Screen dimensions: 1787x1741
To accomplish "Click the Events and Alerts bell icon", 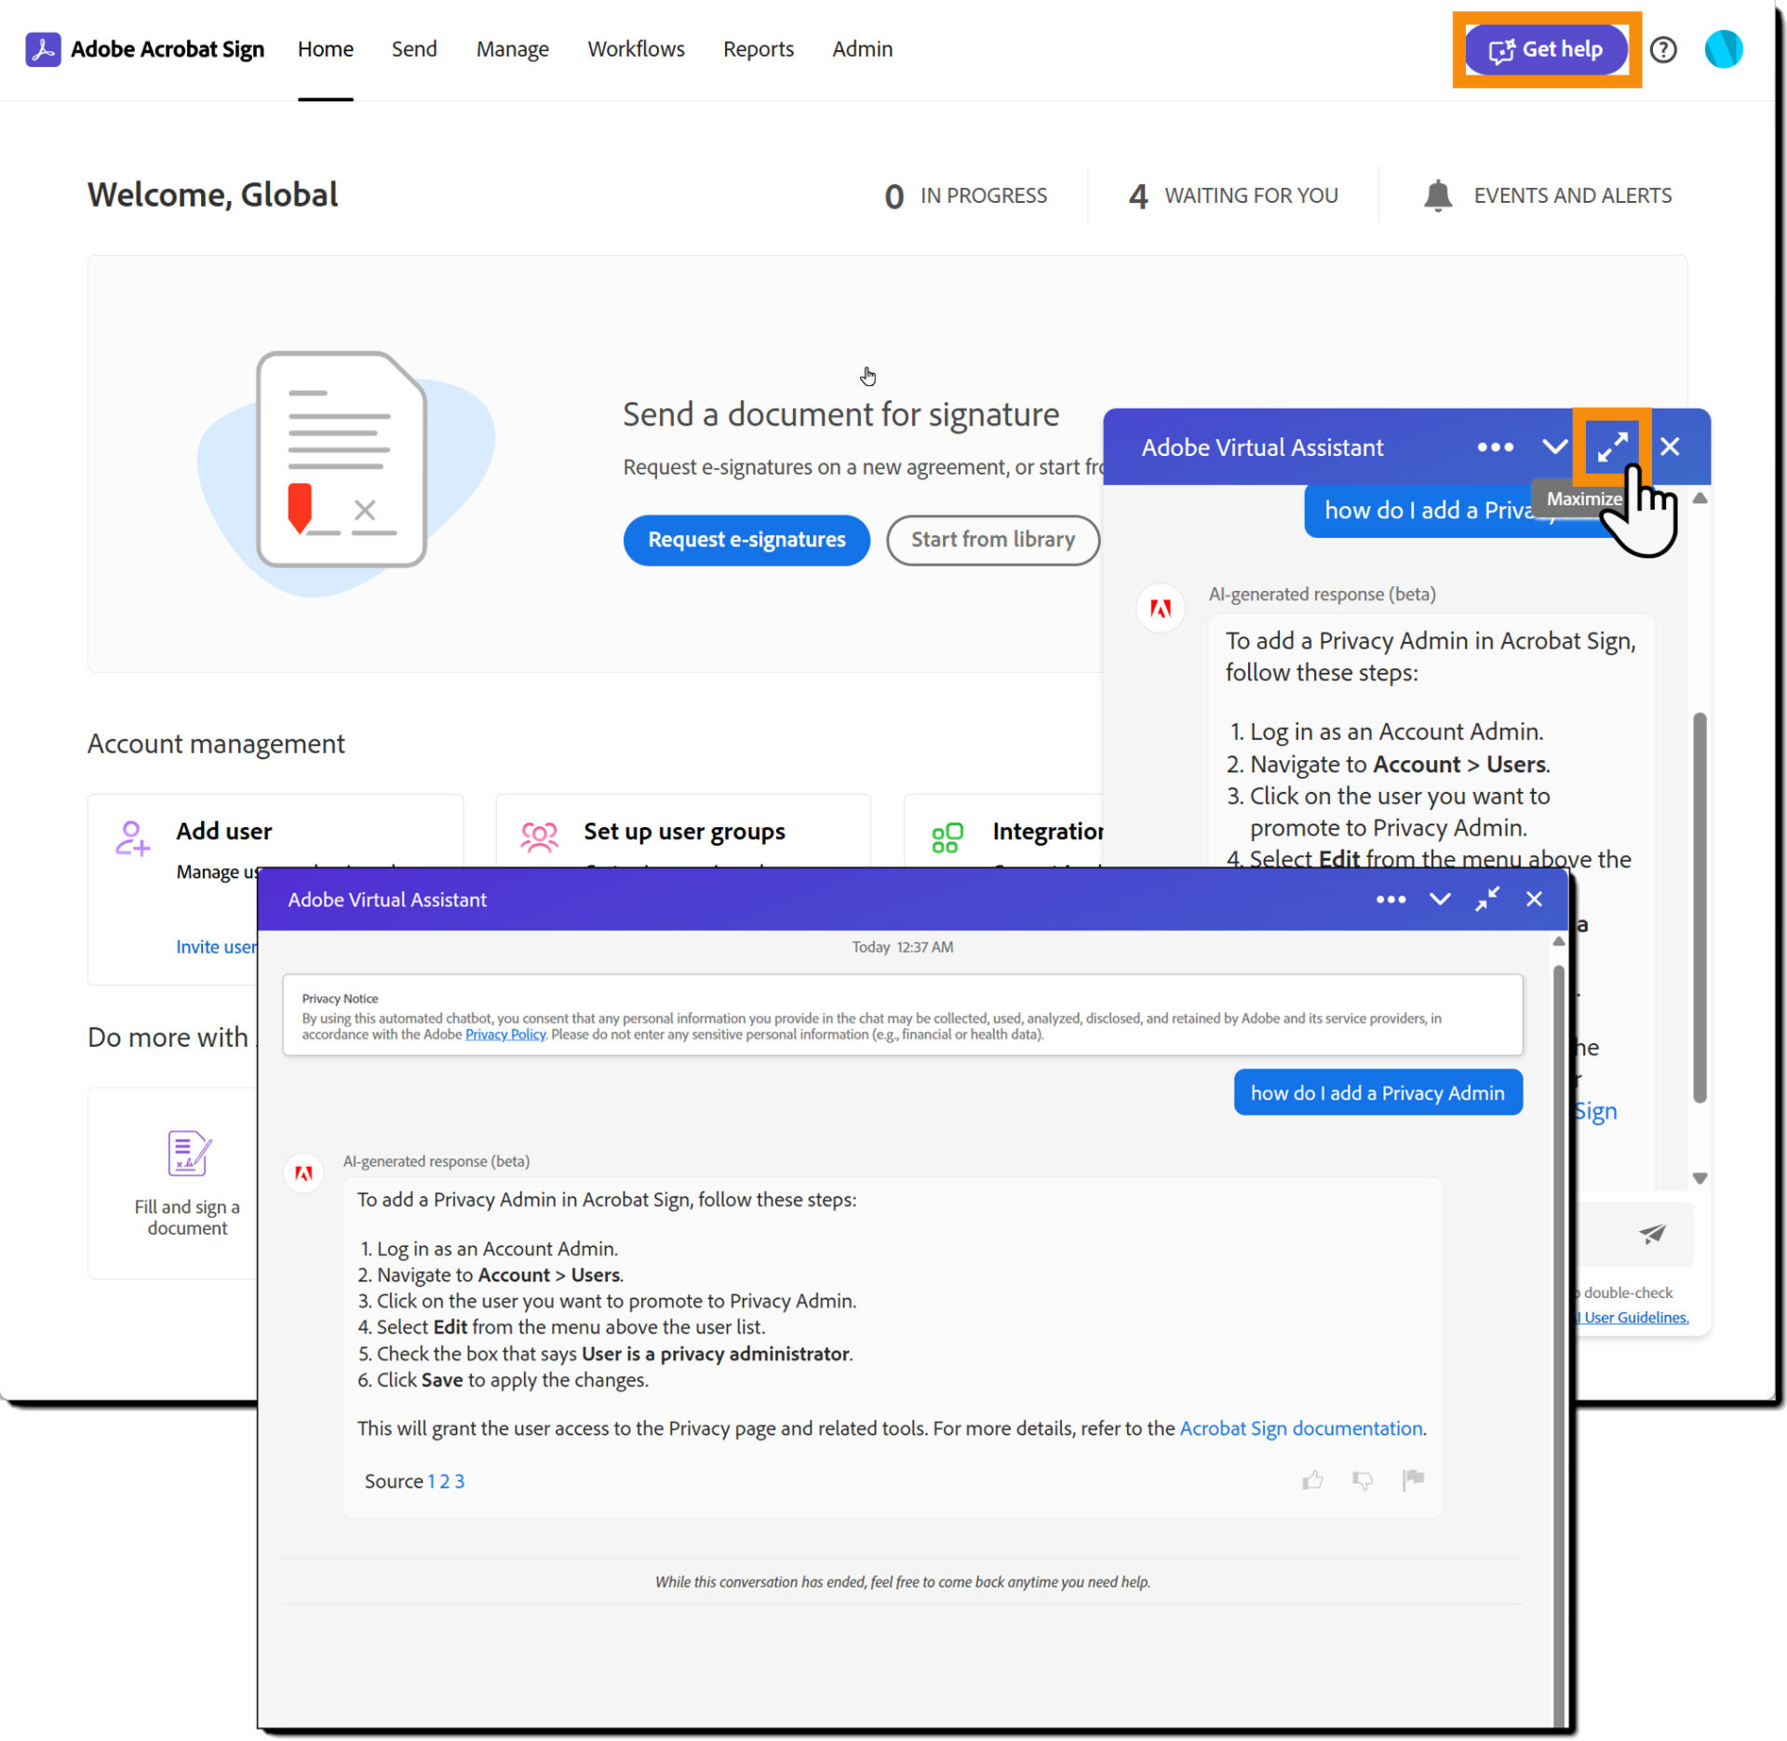I will point(1437,195).
